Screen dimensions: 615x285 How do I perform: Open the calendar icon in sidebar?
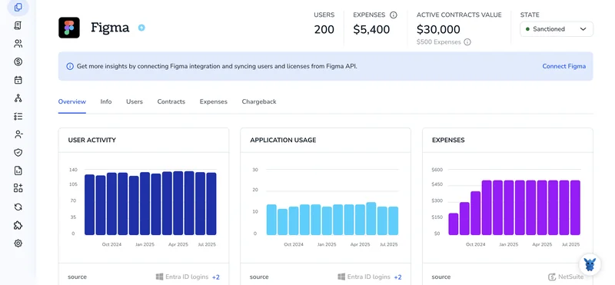pyautogui.click(x=18, y=80)
